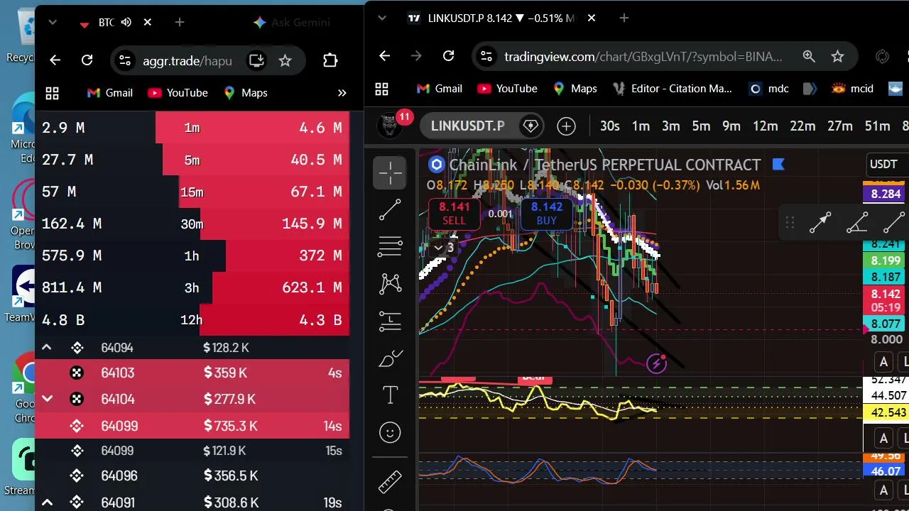Click the 8.141 SELL button
This screenshot has width=909, height=511.
pos(454,214)
